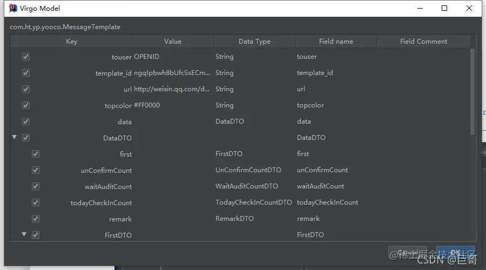Minimize the Virgo Model dialog
Screen dimensions: 486x270
[x=420, y=8]
